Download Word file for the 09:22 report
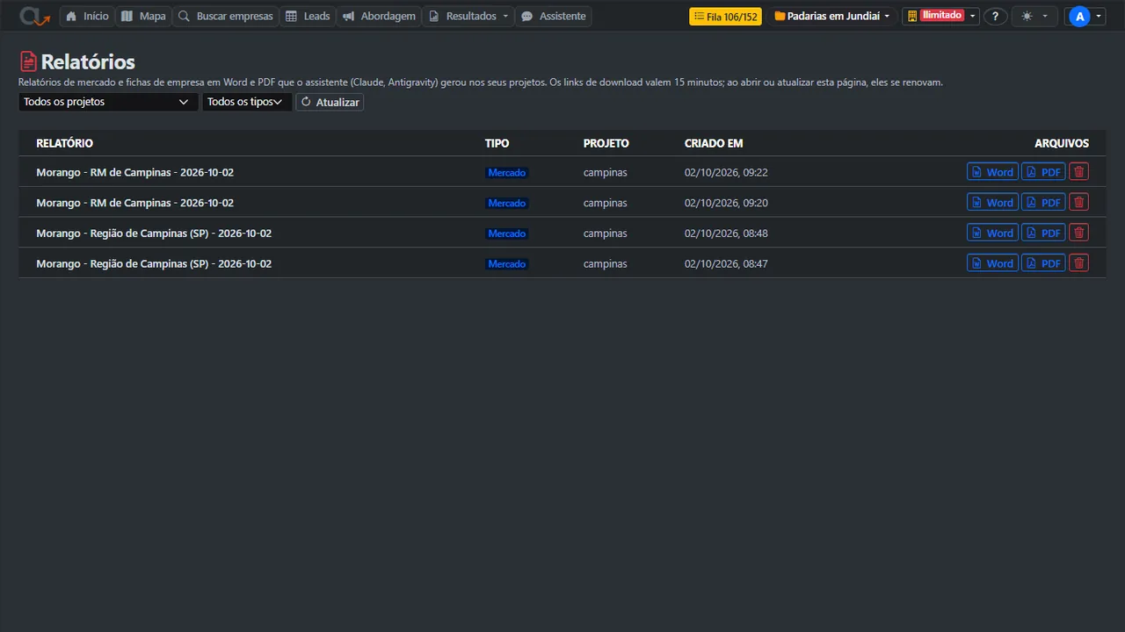Screen dimensions: 1125x632 pos(992,172)
